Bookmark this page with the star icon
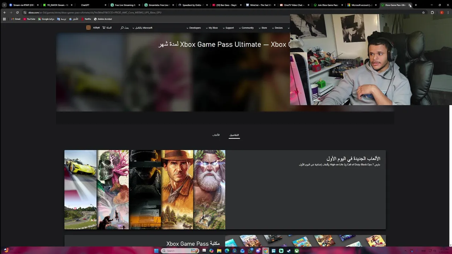The height and width of the screenshot is (254, 452). (x=423, y=12)
